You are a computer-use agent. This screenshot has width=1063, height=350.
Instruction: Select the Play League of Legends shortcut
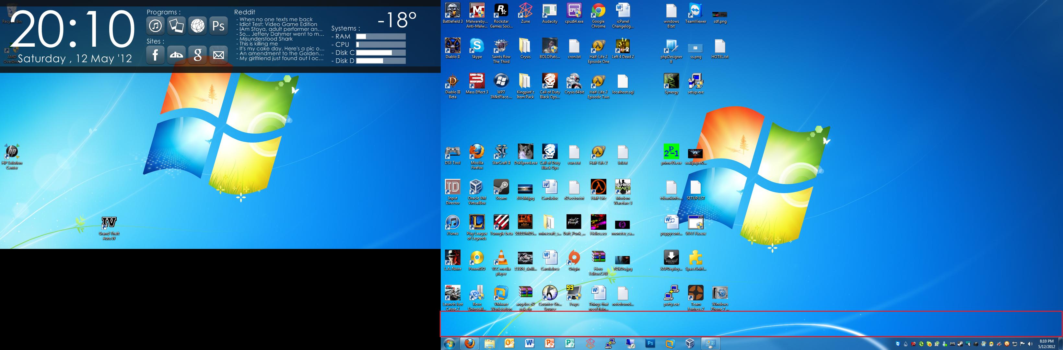pos(477,227)
